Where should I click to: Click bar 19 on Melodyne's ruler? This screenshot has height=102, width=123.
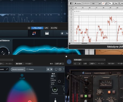(x=110, y=8)
